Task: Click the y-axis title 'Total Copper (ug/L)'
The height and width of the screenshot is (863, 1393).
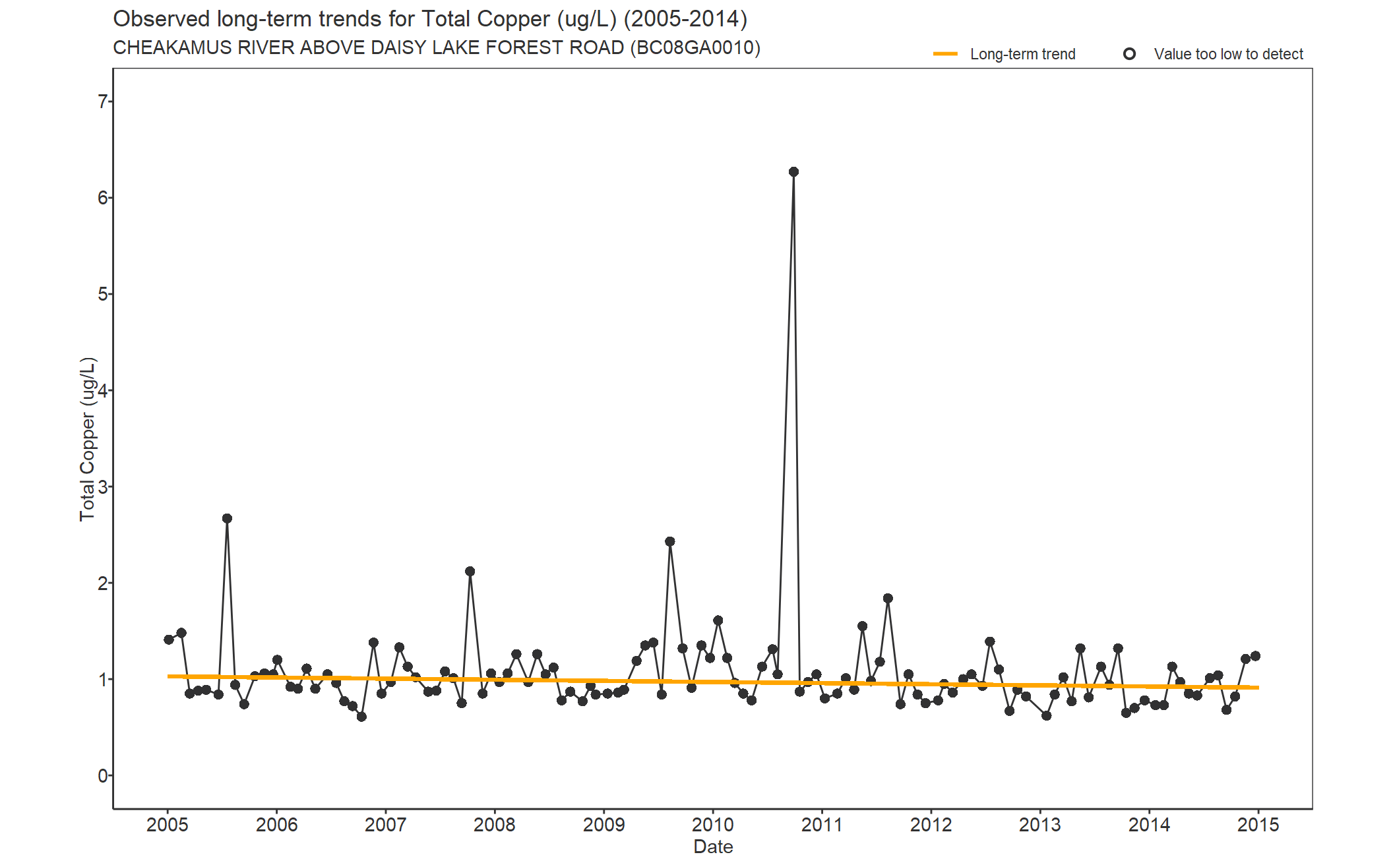Action: pos(88,439)
